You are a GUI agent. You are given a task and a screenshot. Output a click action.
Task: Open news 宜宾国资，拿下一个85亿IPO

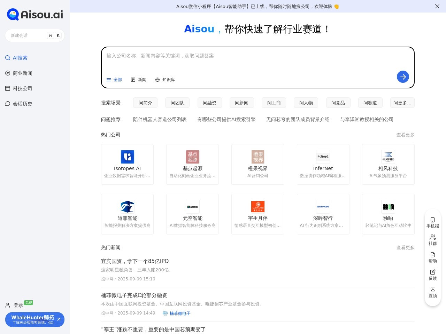tap(135, 261)
